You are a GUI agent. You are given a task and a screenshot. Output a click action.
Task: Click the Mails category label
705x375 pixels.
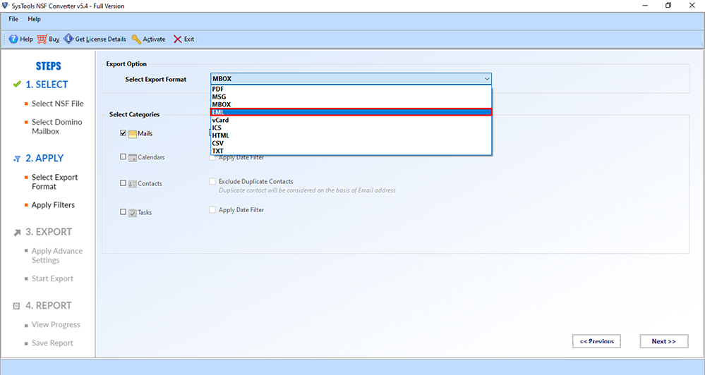(x=145, y=133)
